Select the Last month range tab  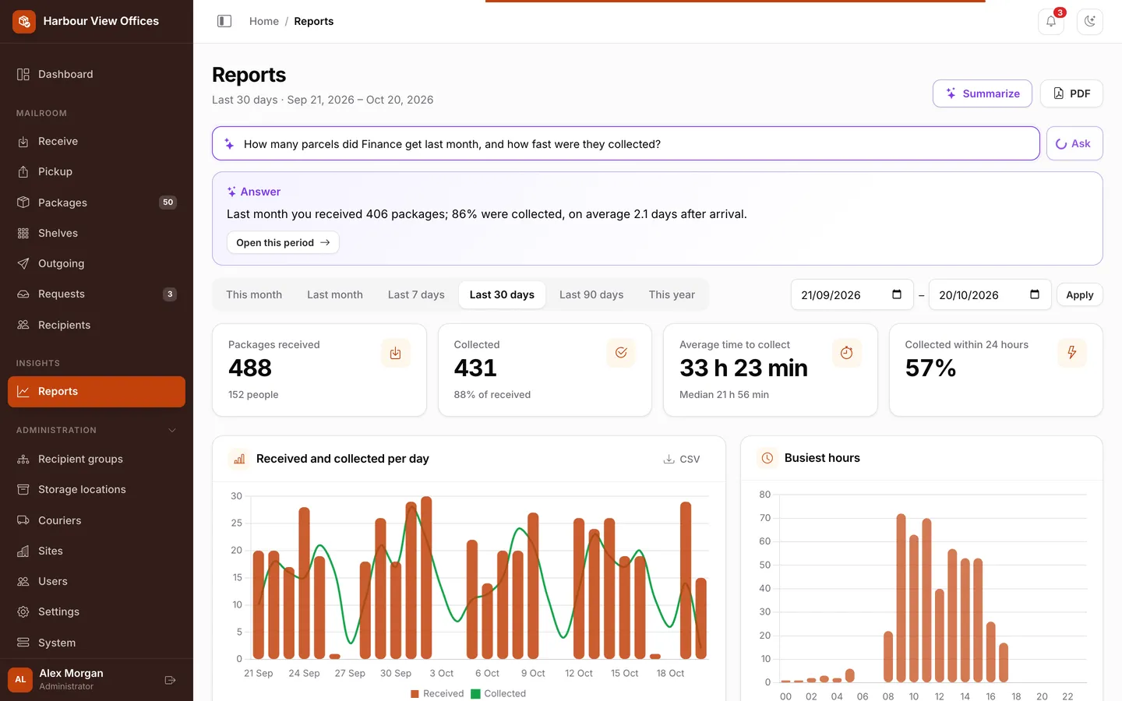[x=335, y=294]
